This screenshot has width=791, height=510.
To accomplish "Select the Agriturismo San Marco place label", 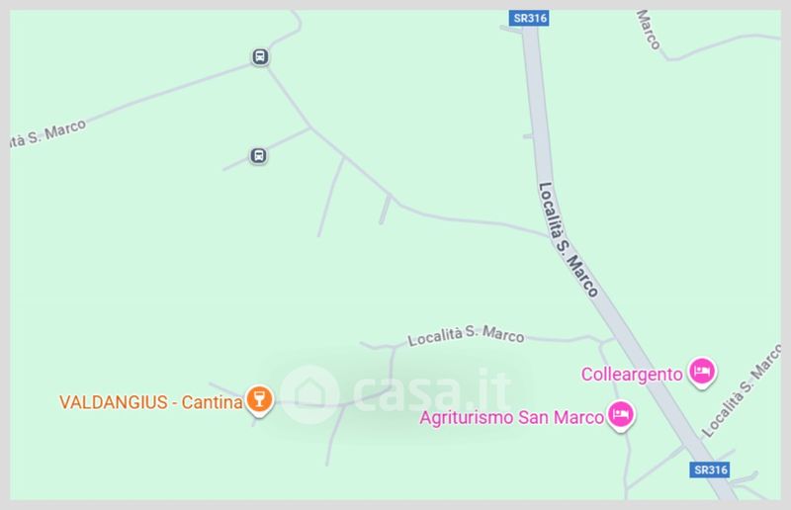I will pyautogui.click(x=511, y=418).
